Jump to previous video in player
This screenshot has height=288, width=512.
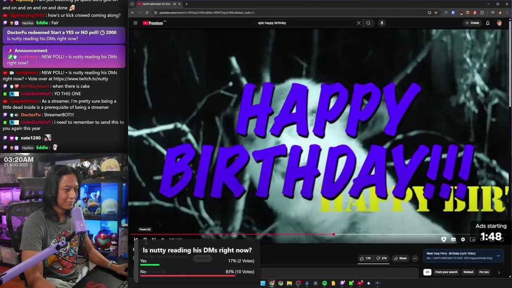136,239
